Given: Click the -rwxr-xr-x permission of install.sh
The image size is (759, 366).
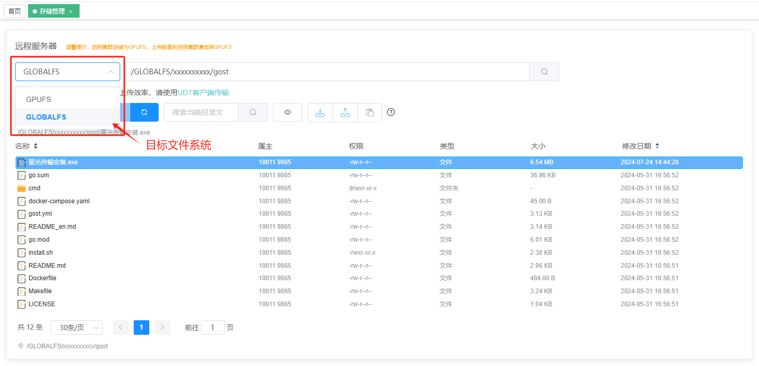Looking at the screenshot, I should click(363, 253).
